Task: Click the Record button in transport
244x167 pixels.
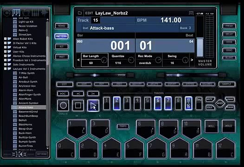Action: (63, 105)
